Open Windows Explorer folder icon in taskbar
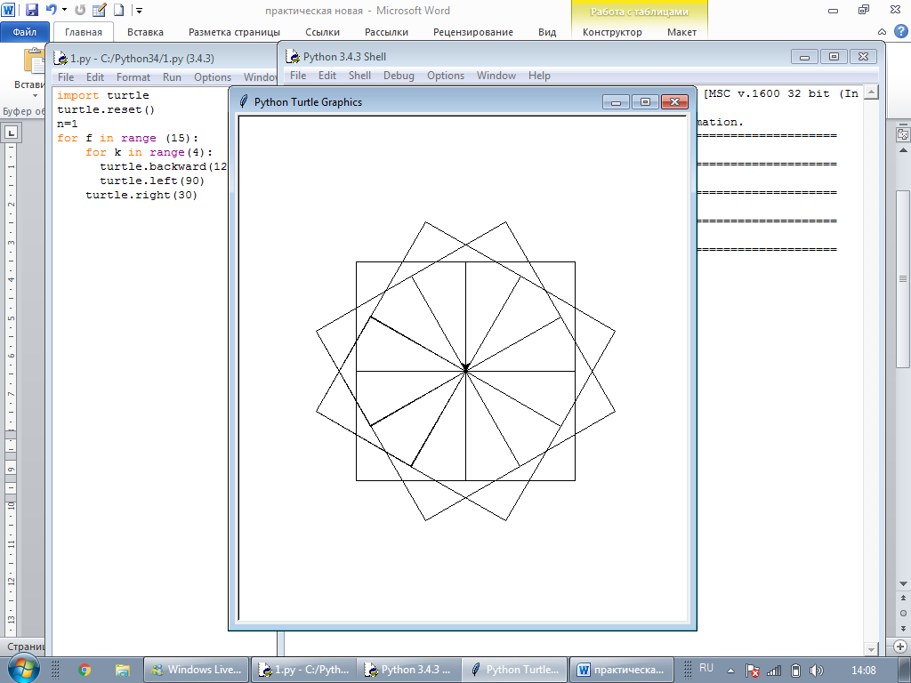 122,671
